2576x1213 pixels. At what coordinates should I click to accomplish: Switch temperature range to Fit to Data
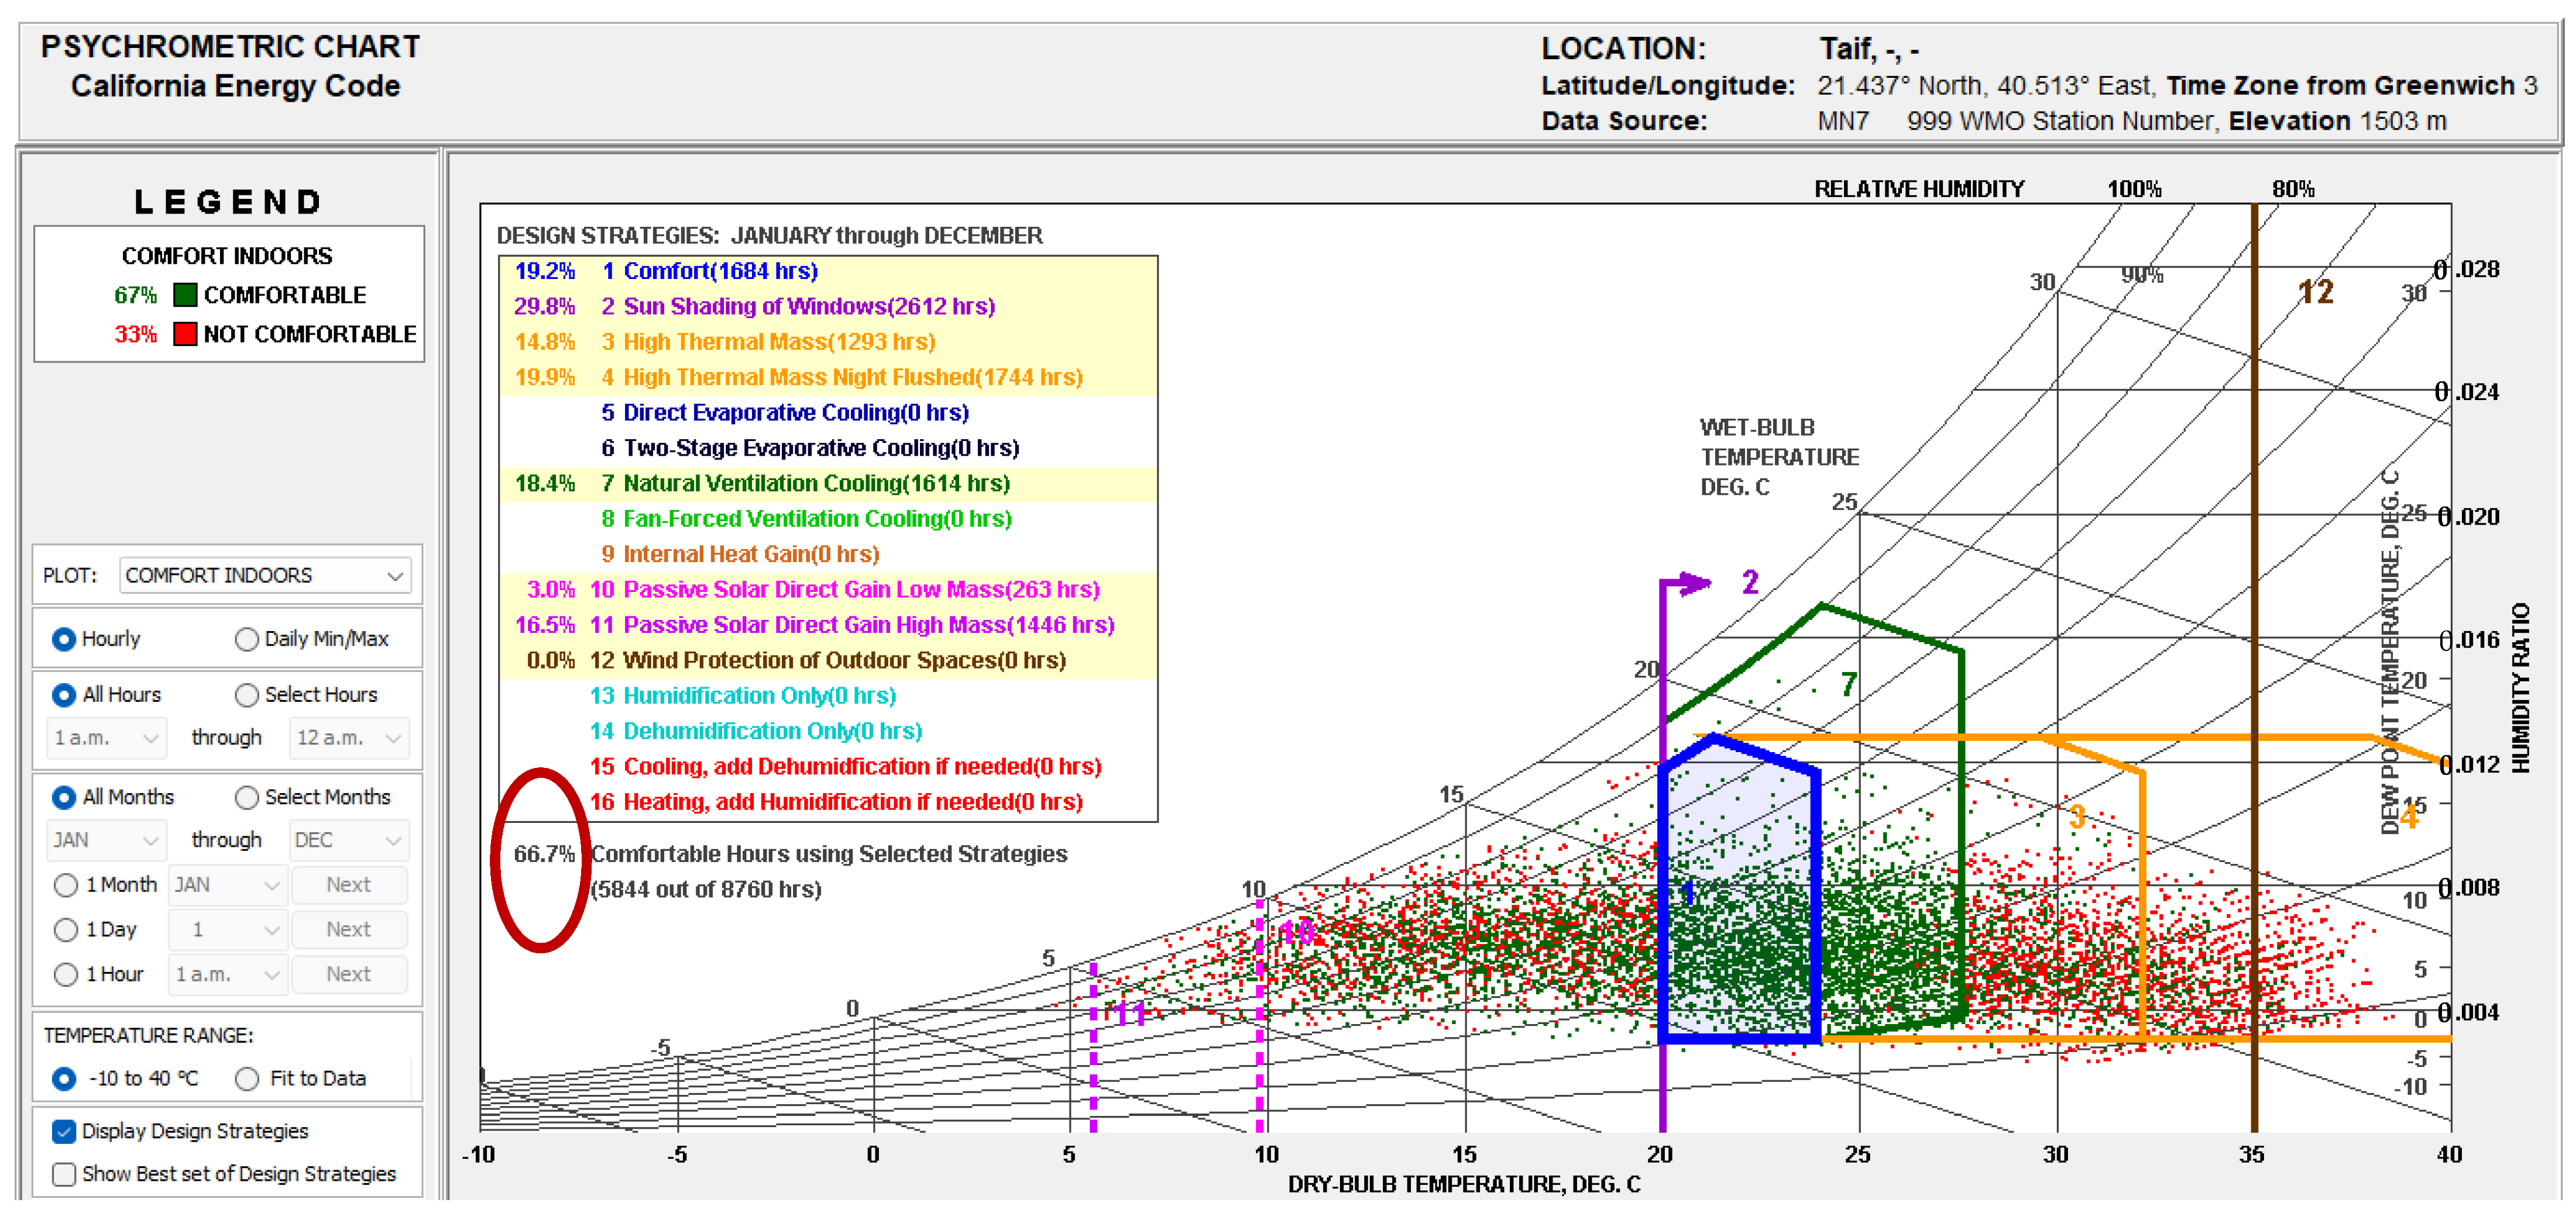(246, 1078)
